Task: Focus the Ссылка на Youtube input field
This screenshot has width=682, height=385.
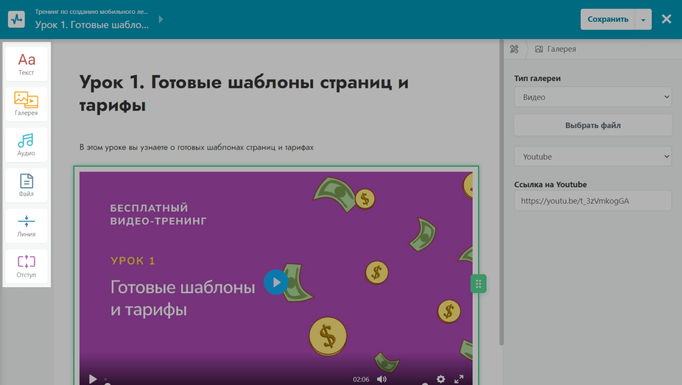Action: (x=593, y=201)
